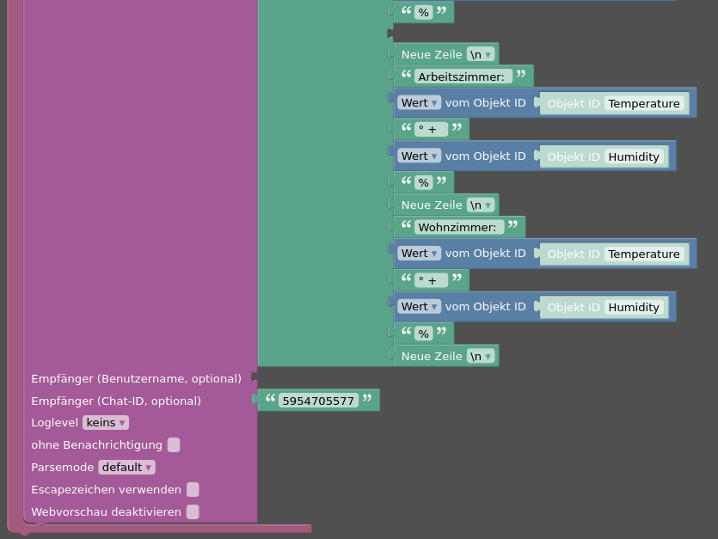This screenshot has height=539, width=718.
Task: Enable the Webvorschau deaktivieren checkbox
Action: pyautogui.click(x=193, y=511)
